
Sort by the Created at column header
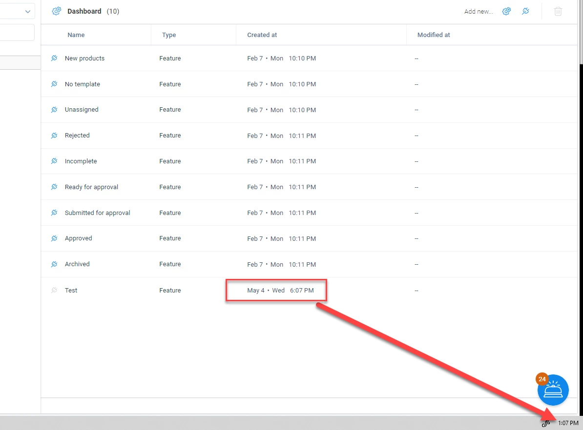tap(262, 35)
